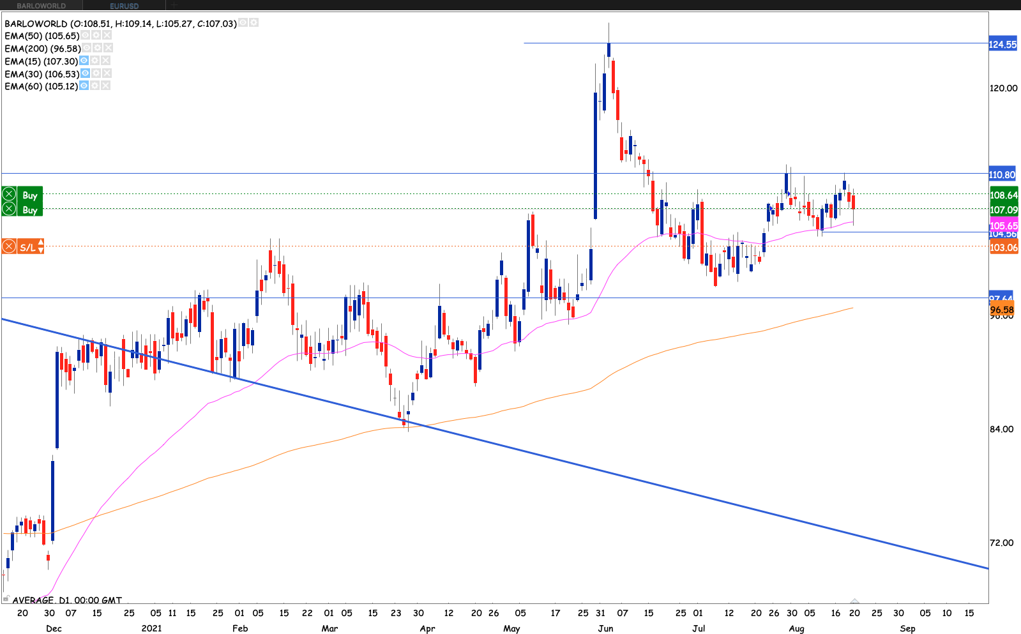Click the pink 105.65 EMA price label
The image size is (1021, 634).
(x=1003, y=225)
